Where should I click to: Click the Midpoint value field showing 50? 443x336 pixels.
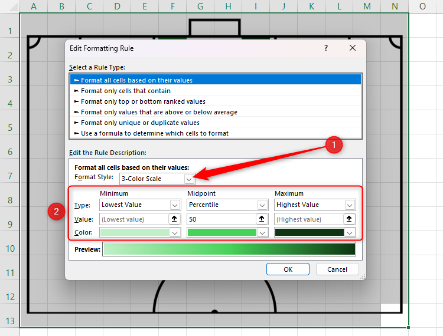221,219
